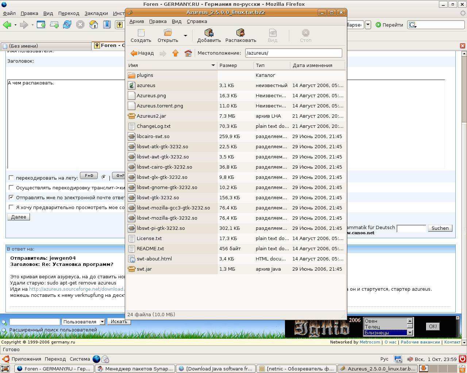Toggle Я хочу предварительно просмотреть checkbox
467x373 pixels.
11,207
